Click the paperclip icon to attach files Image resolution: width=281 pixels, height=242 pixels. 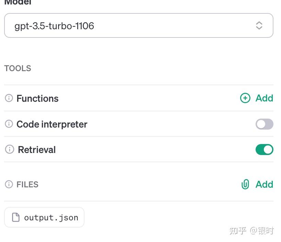point(245,185)
